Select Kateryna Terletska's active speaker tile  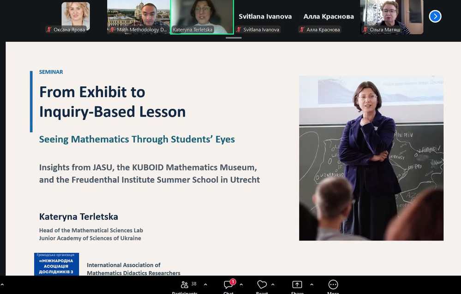click(202, 17)
